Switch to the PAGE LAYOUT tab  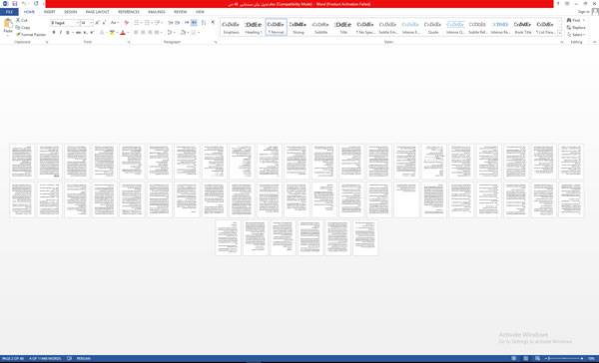[x=98, y=12]
